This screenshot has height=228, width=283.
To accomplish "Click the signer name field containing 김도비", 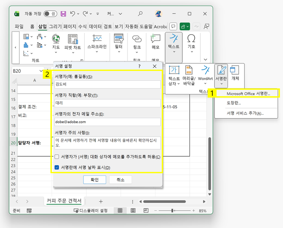I will point(108,84).
